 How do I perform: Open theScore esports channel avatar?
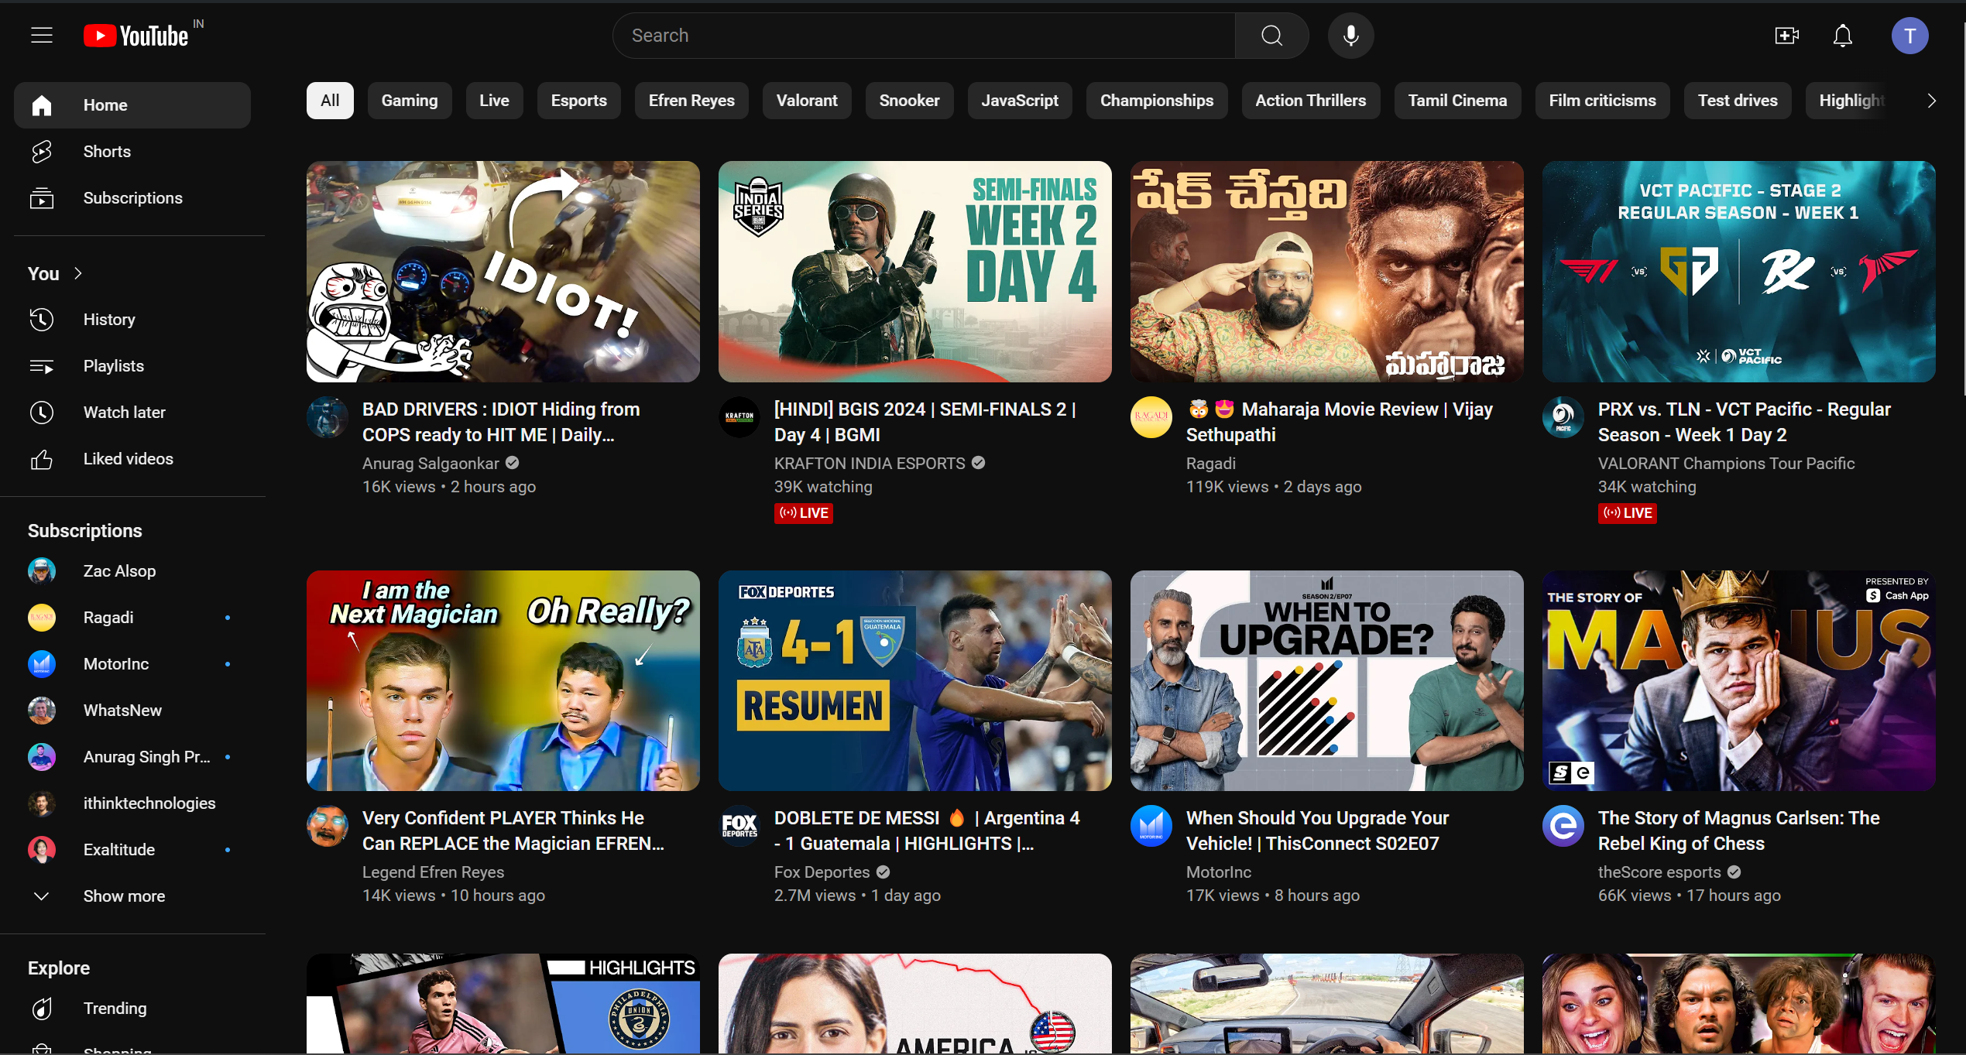click(x=1563, y=826)
